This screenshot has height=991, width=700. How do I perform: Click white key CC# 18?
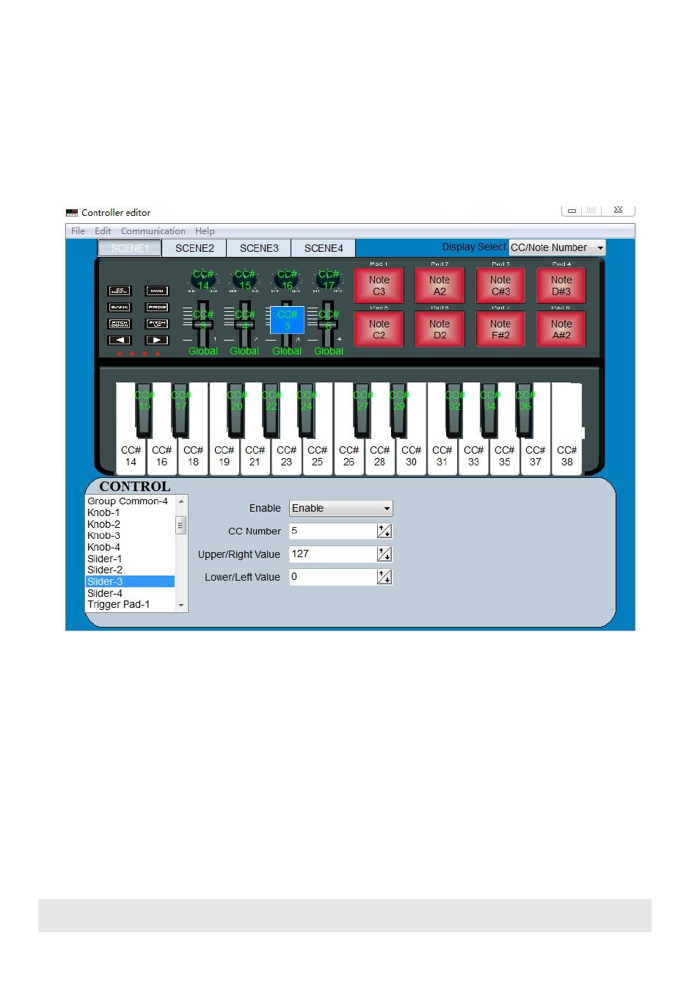[193, 456]
